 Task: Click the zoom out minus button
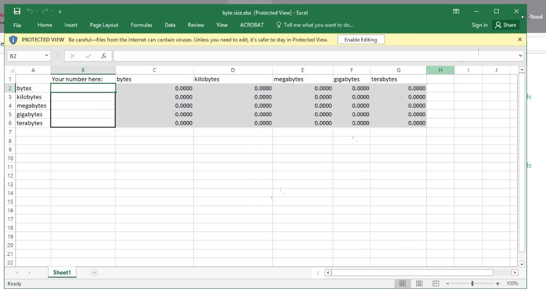click(448, 284)
